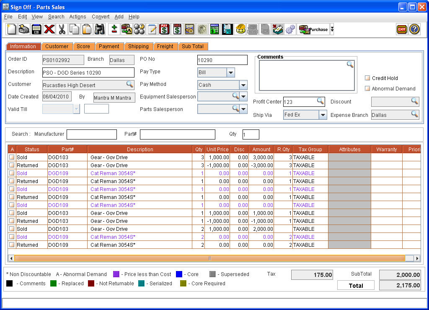This screenshot has width=429, height=310.
Task: Open the Equipment Salesperson lookup magnifier
Action: coord(235,96)
